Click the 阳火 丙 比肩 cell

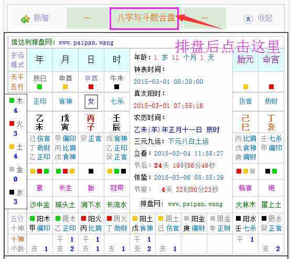[91, 224]
